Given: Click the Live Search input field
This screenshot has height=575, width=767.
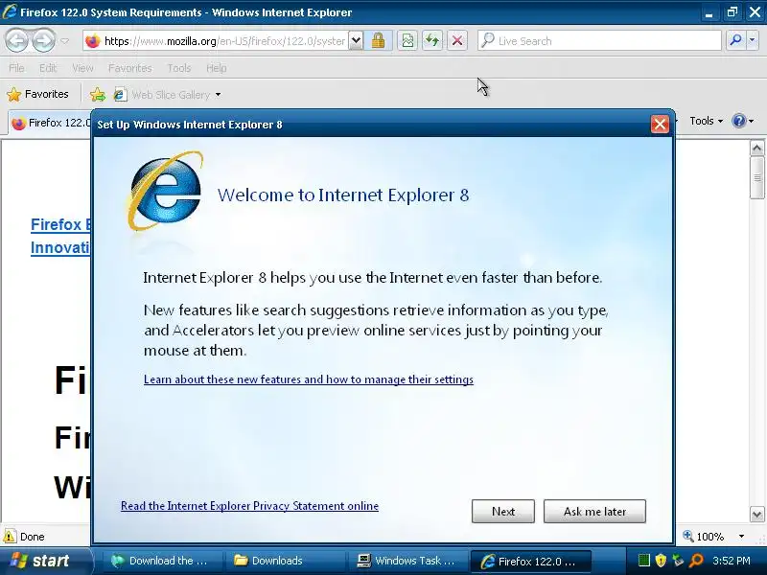Looking at the screenshot, I should 600,40.
